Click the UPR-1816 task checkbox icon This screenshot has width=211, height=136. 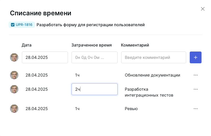(13, 25)
